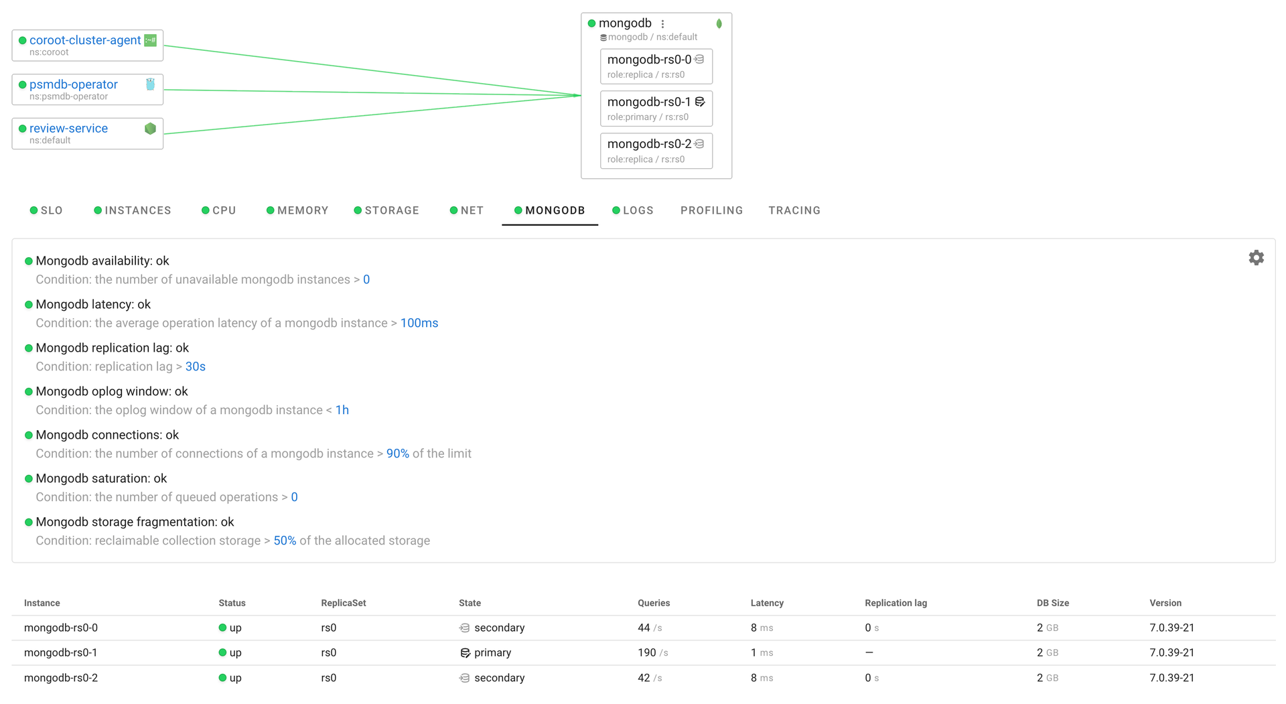Click the Replication lag column header
The image size is (1286, 704).
896,603
